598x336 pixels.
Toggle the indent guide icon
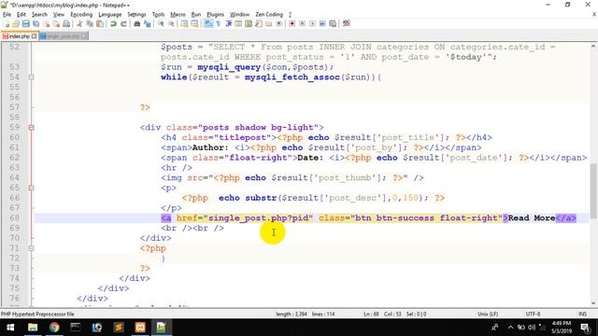tap(228, 23)
